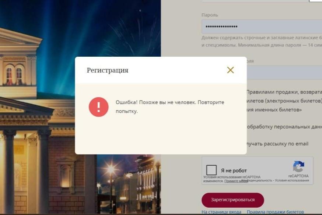Open the Конфиденциальность reCAPTCHA link
Screen dimensions: 322x215
pos(257,180)
